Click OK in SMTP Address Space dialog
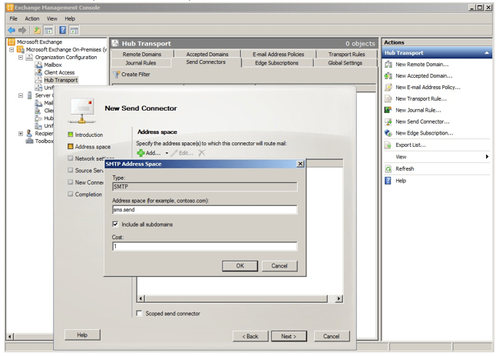Image resolution: width=499 pixels, height=356 pixels. (240, 266)
